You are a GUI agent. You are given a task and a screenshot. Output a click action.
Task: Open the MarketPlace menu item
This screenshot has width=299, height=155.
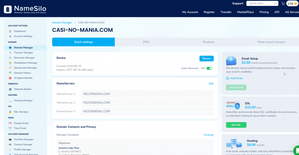245,12
